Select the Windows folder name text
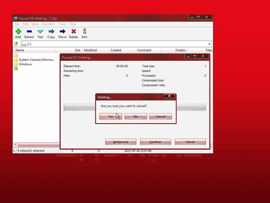 (x=25, y=64)
